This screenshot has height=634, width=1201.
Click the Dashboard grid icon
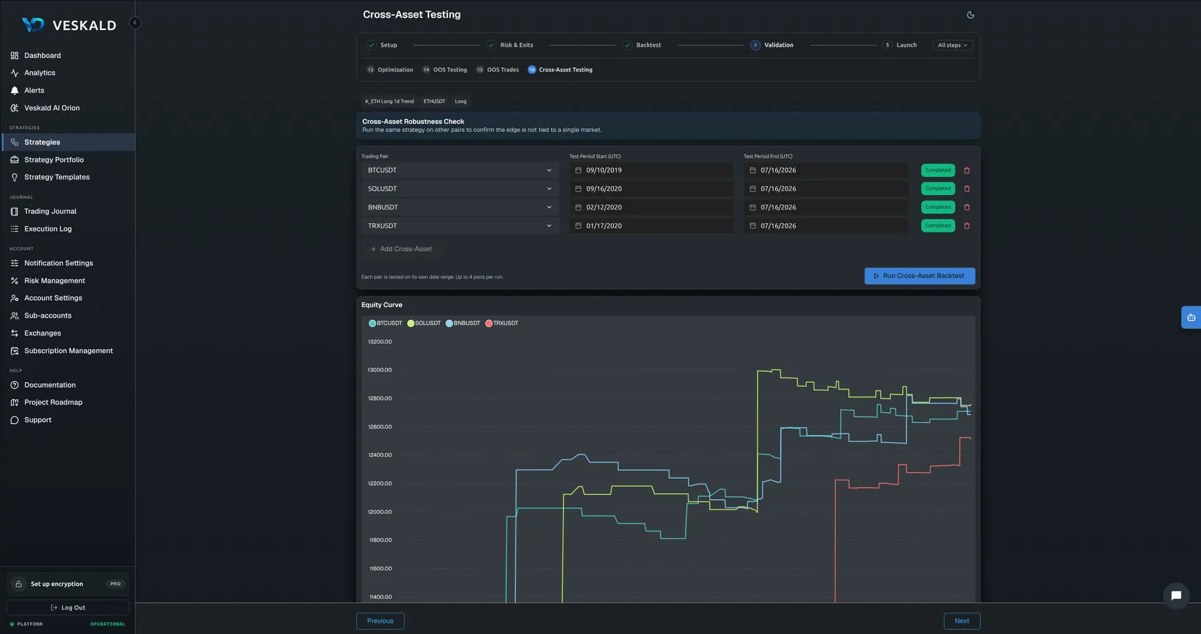click(x=14, y=56)
